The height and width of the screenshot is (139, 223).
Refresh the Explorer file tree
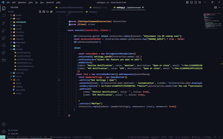48,12
